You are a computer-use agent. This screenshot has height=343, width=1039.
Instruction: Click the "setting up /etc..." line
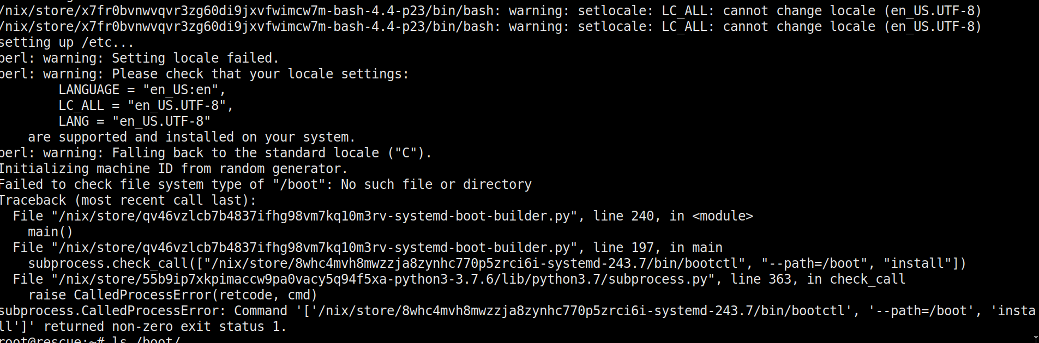67,42
